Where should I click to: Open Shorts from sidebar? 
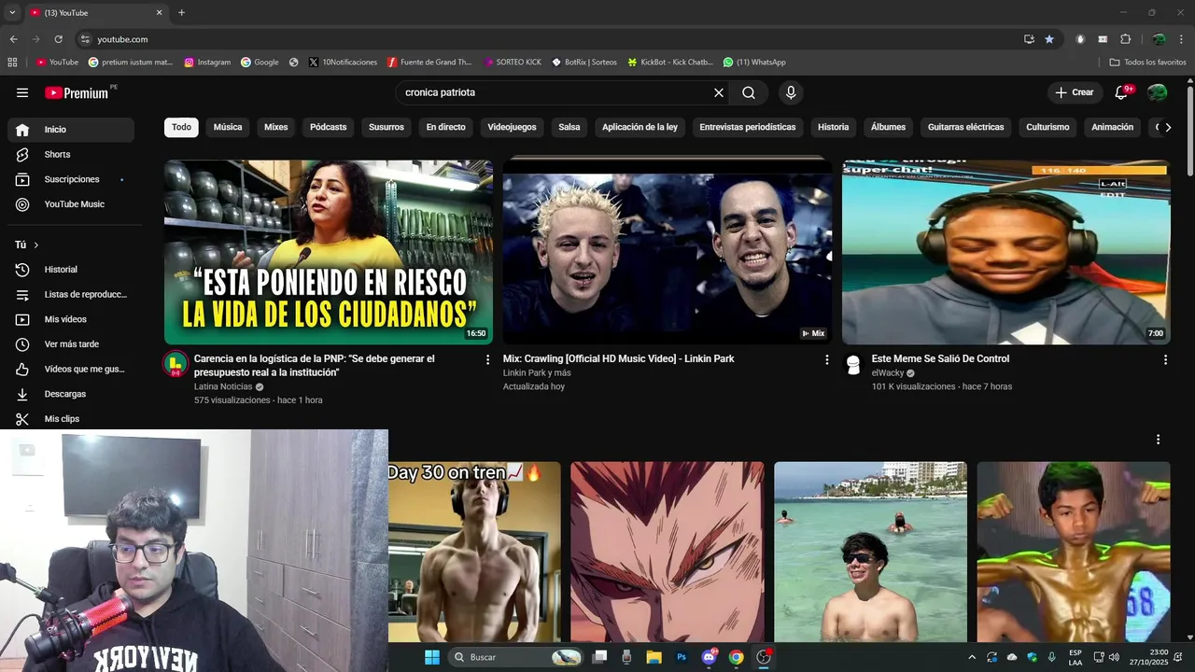71,154
